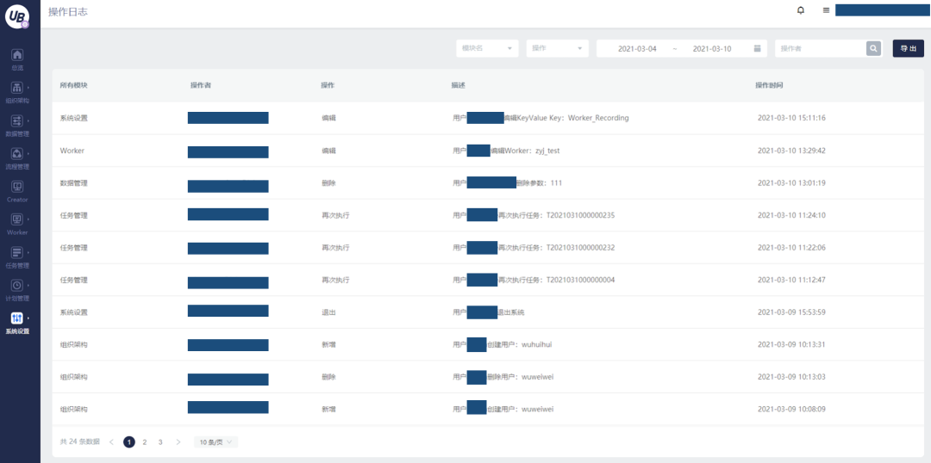Open the calendar icon of date range
This screenshot has height=463, width=931.
pyautogui.click(x=758, y=48)
